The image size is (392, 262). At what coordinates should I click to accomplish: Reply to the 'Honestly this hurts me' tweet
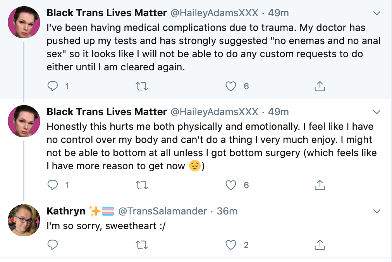coord(53,185)
